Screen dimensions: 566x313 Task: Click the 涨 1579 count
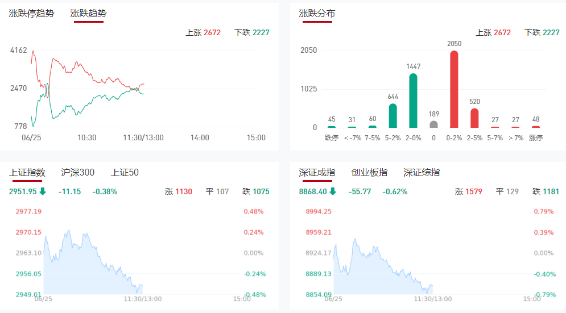click(469, 191)
